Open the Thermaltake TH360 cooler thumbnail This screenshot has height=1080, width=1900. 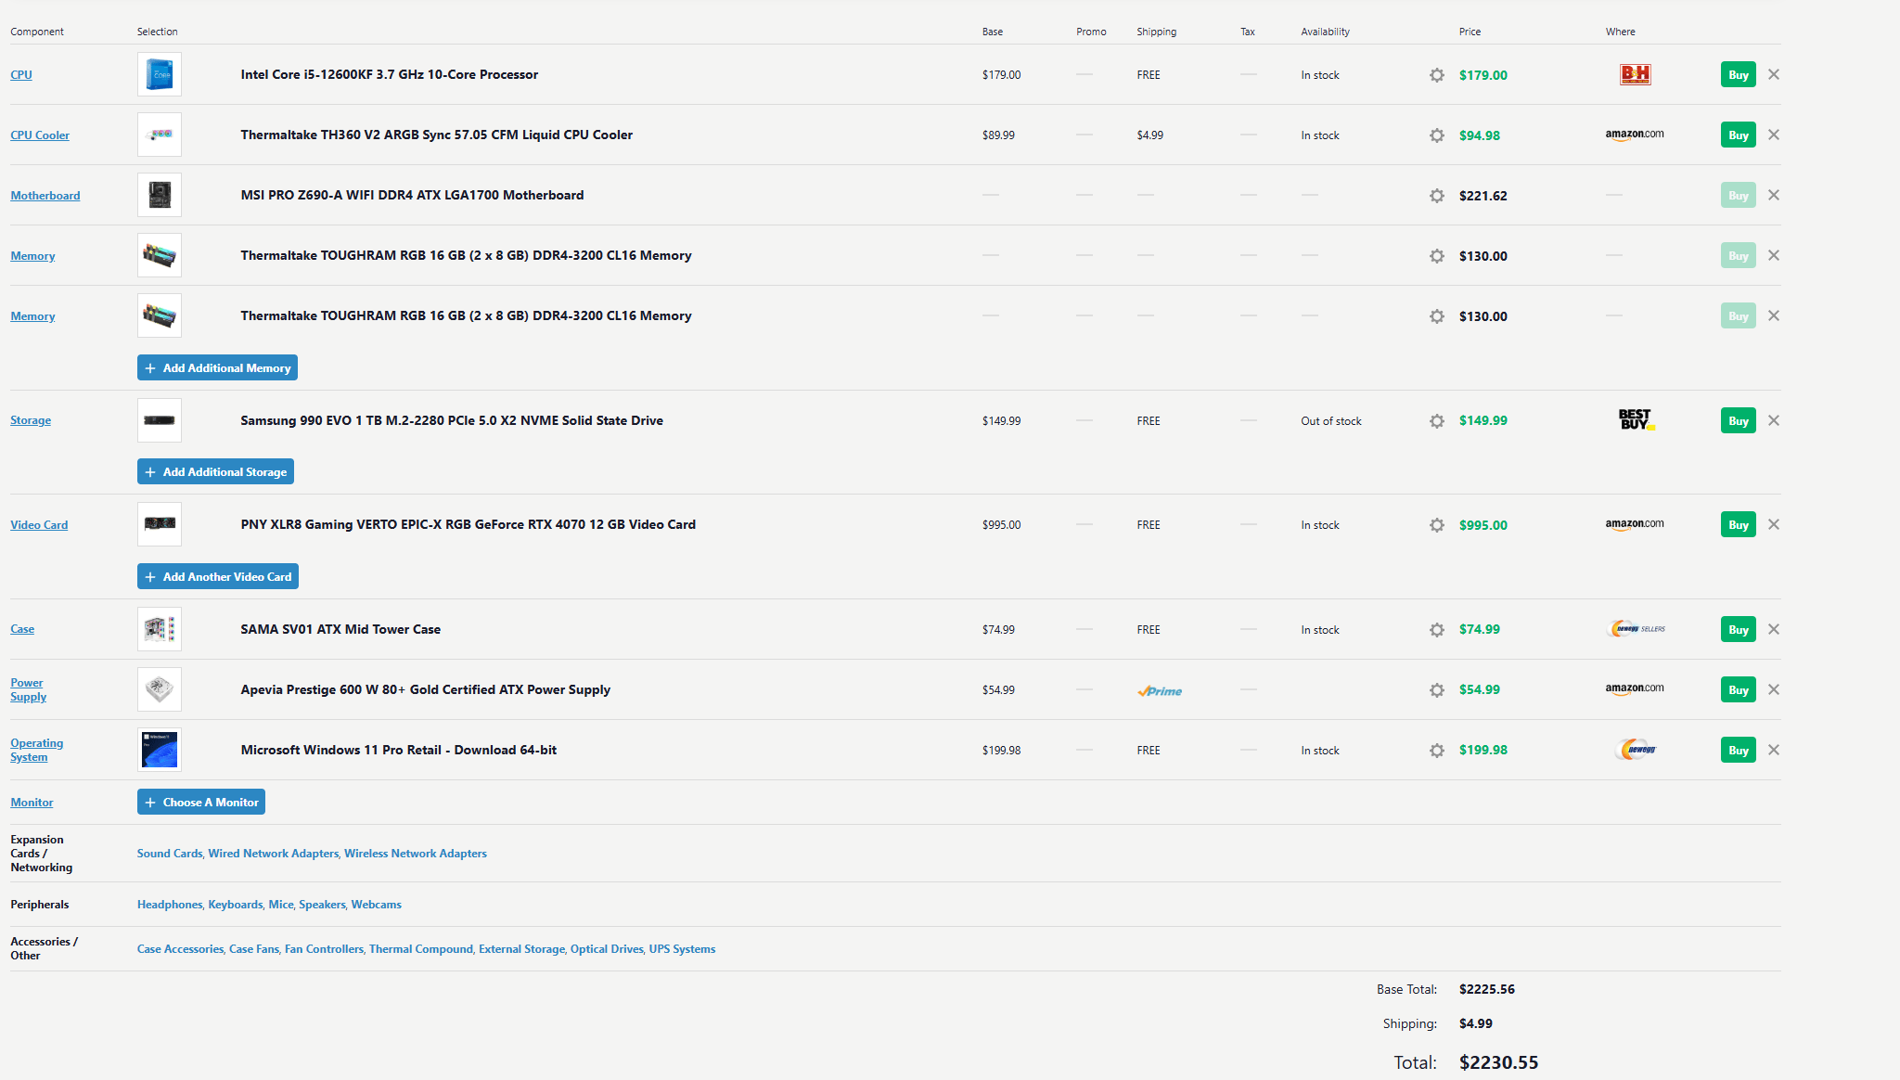pos(160,135)
